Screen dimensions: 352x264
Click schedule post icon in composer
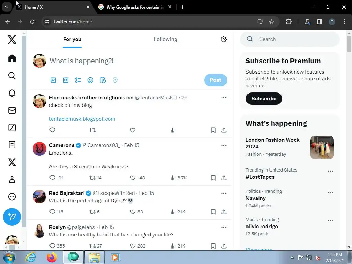[102, 80]
